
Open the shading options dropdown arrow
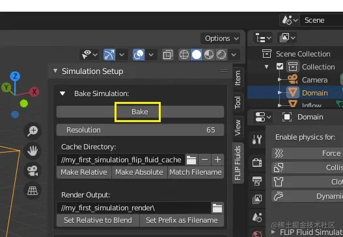click(234, 55)
